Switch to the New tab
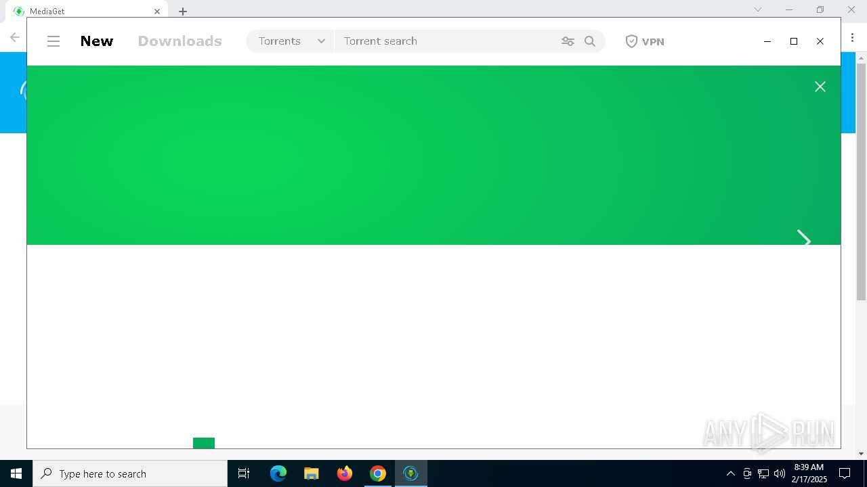This screenshot has width=867, height=487. [97, 41]
